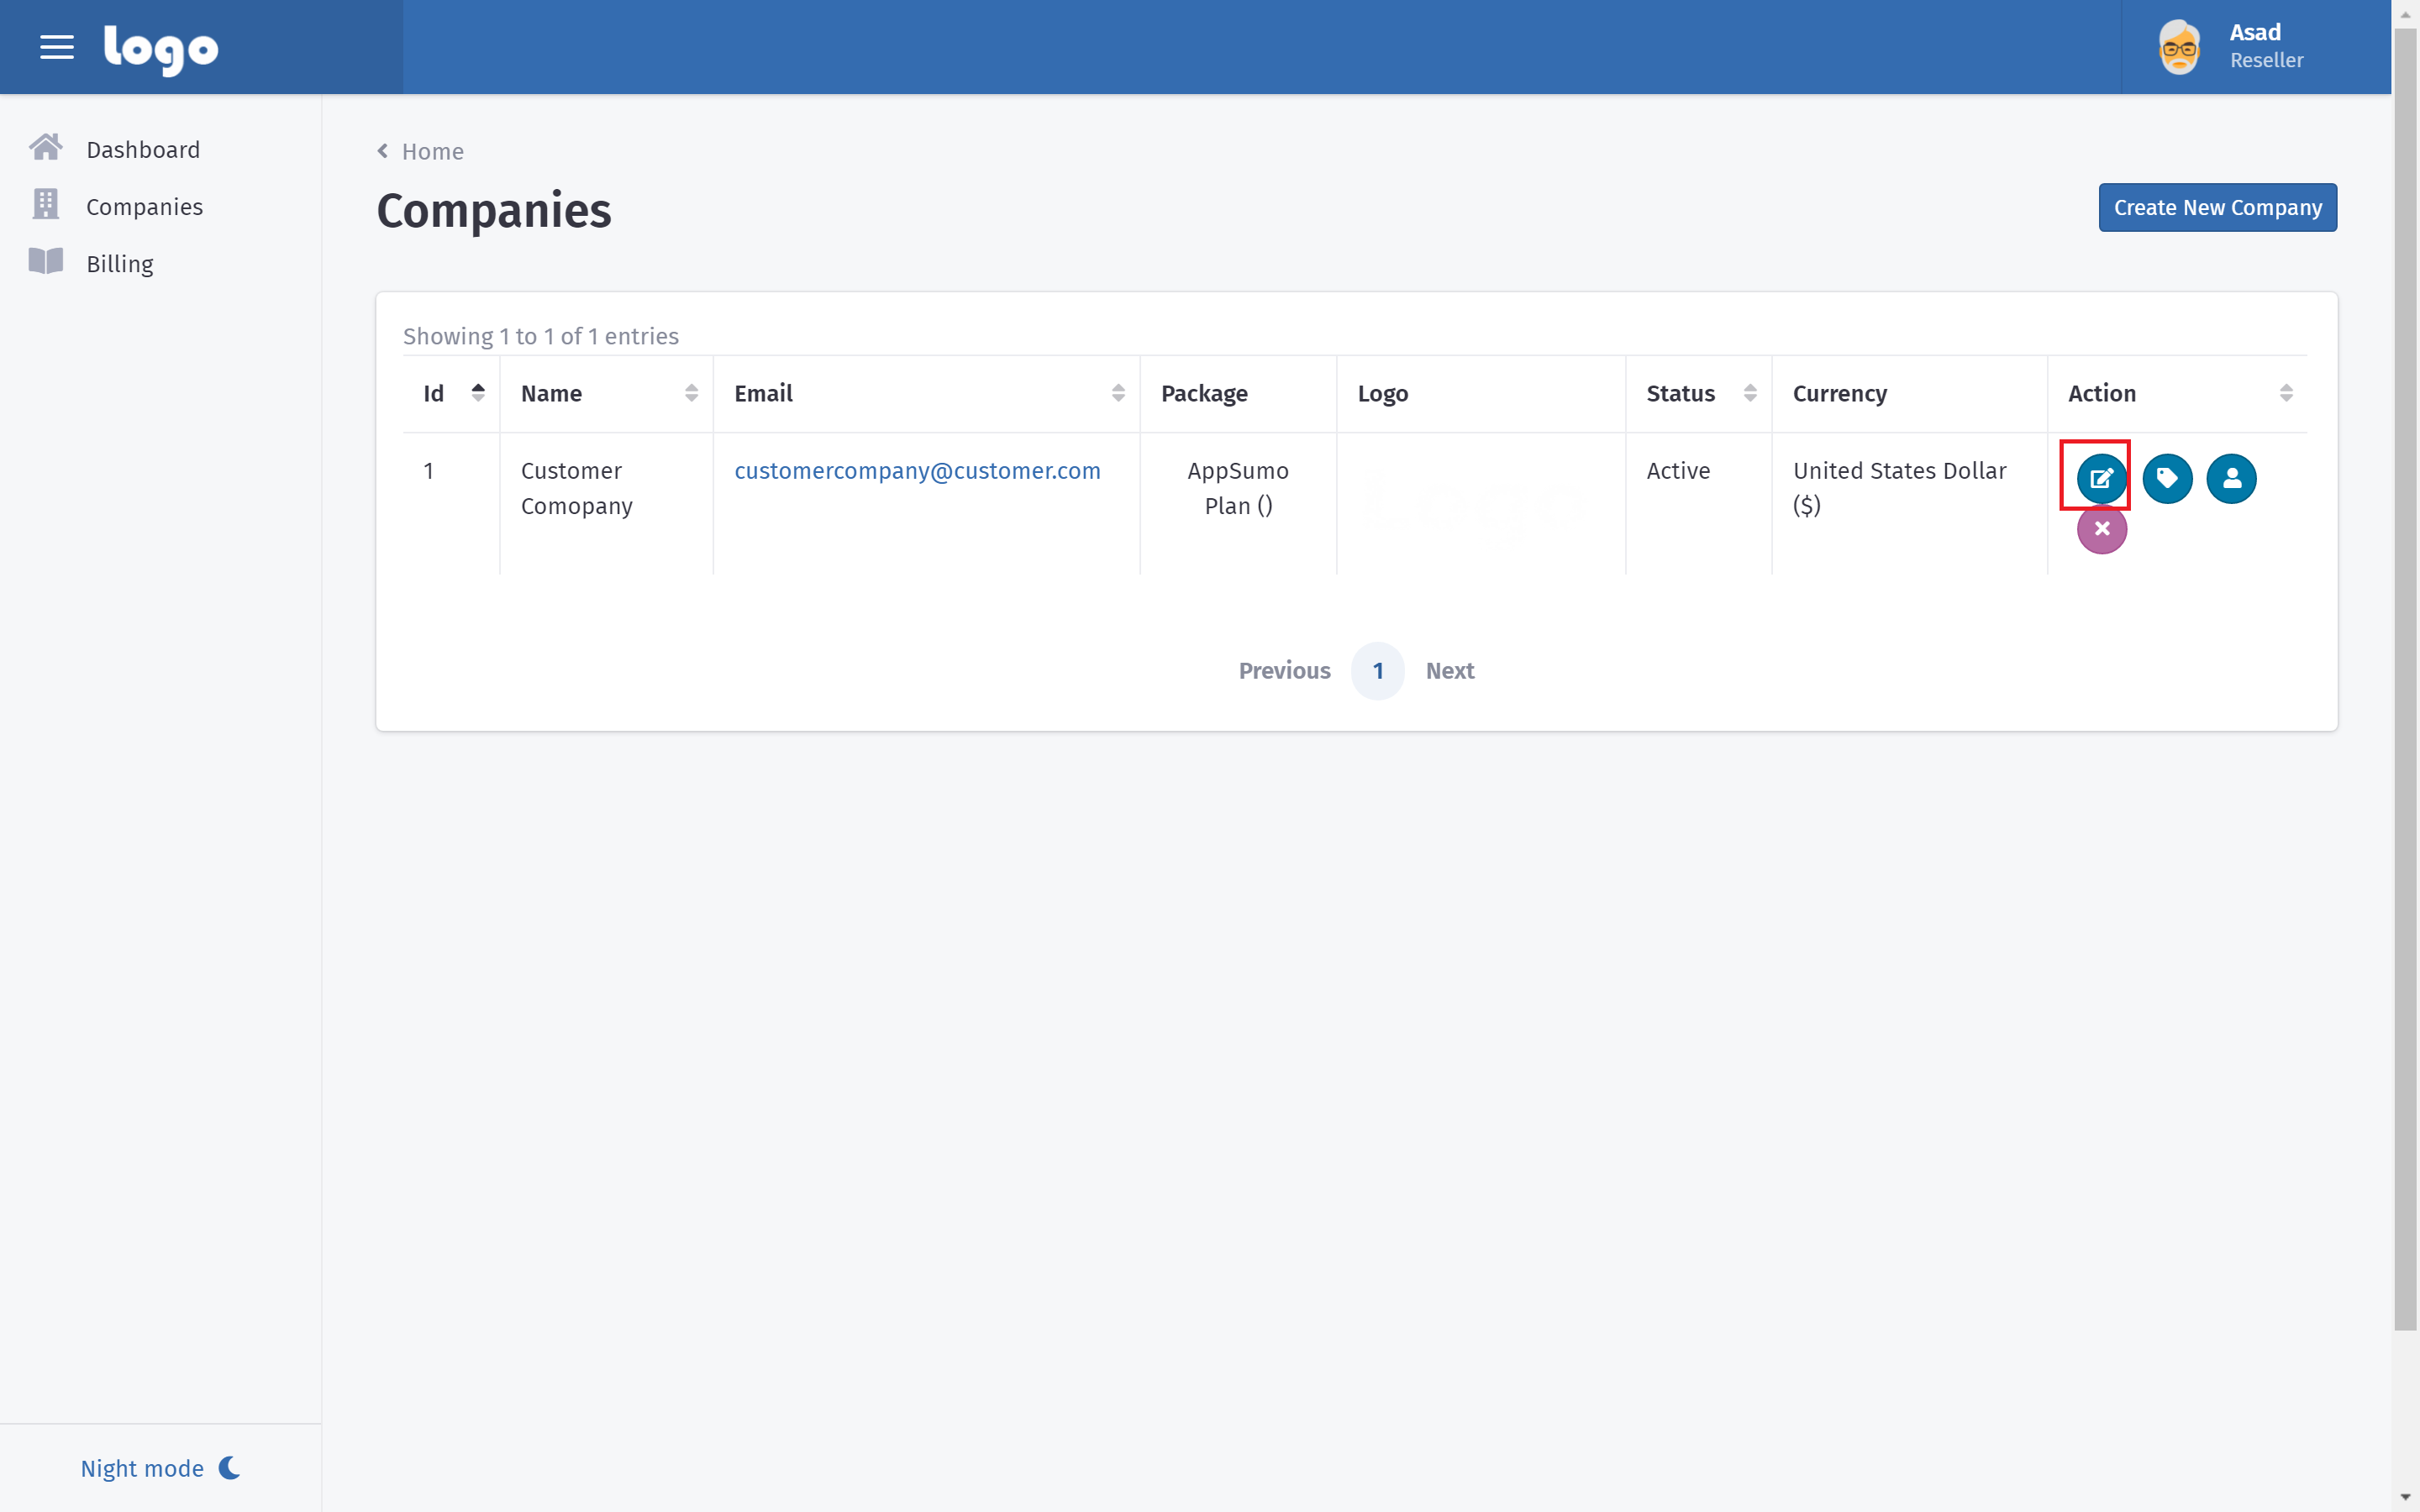The height and width of the screenshot is (1512, 2420).
Task: Open Companies in the sidebar
Action: pyautogui.click(x=144, y=206)
